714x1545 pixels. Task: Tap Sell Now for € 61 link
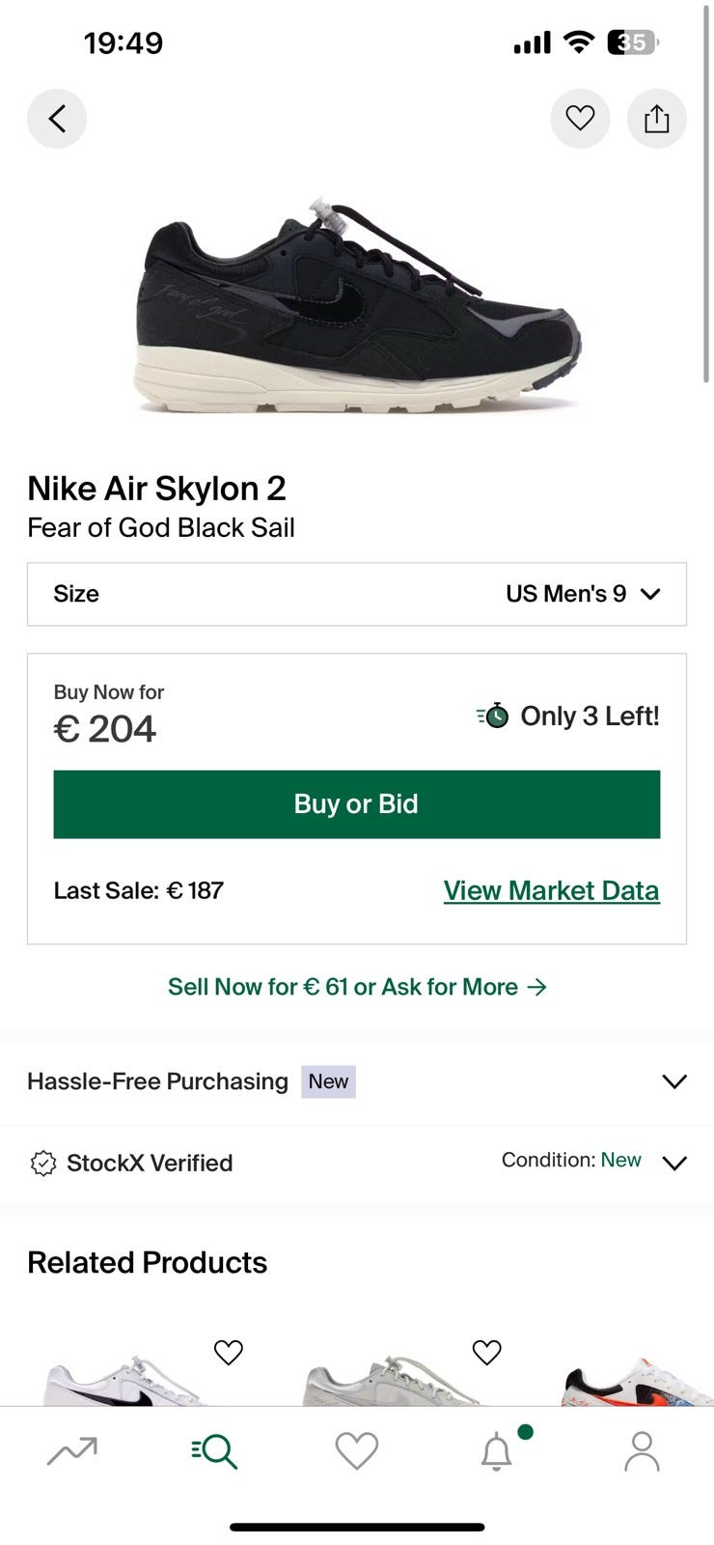pos(357,987)
